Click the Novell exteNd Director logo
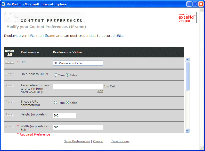 [x=187, y=18]
